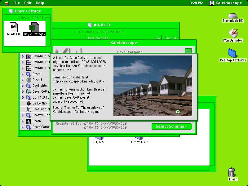The height and width of the screenshot is (186, 248).
Task: Expand the Death row
Action: coord(23,121)
